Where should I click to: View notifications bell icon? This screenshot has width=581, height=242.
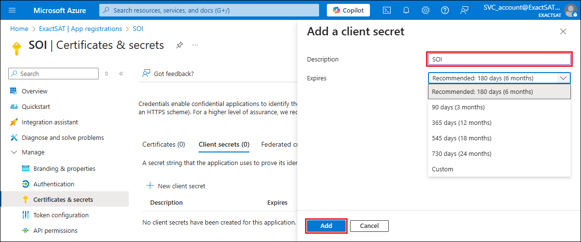[406, 10]
